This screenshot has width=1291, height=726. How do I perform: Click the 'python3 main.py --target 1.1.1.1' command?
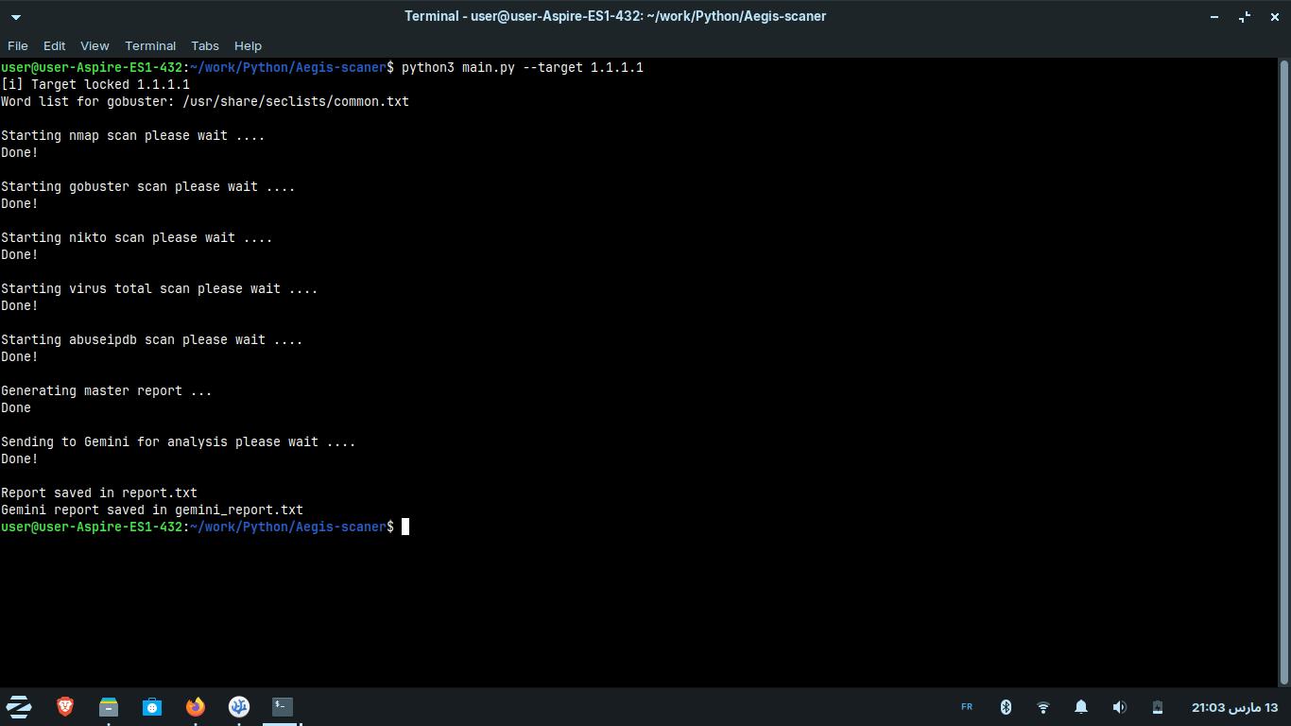(523, 67)
